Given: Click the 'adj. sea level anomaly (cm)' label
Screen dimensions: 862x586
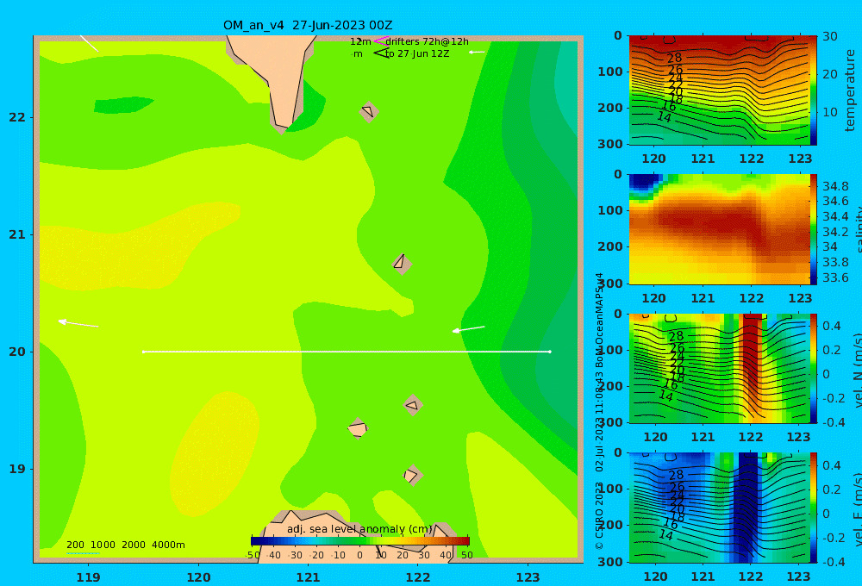Looking at the screenshot, I should click(359, 529).
